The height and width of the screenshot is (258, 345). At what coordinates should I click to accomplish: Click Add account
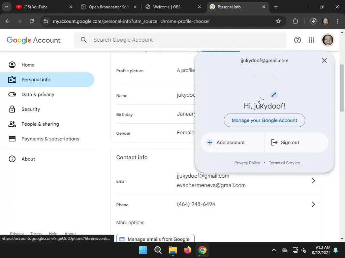pyautogui.click(x=232, y=142)
